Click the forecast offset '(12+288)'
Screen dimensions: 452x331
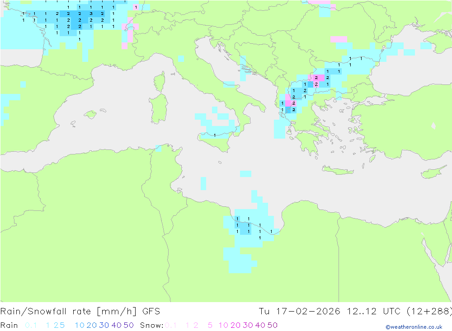pyautogui.click(x=429, y=312)
